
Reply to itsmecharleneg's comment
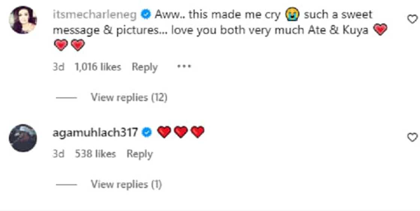coord(144,67)
